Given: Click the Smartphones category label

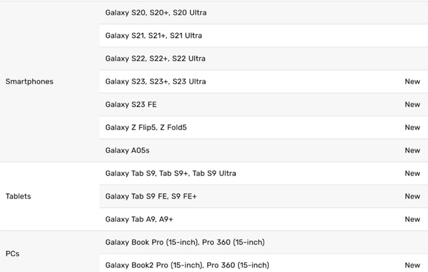Looking at the screenshot, I should [29, 81].
